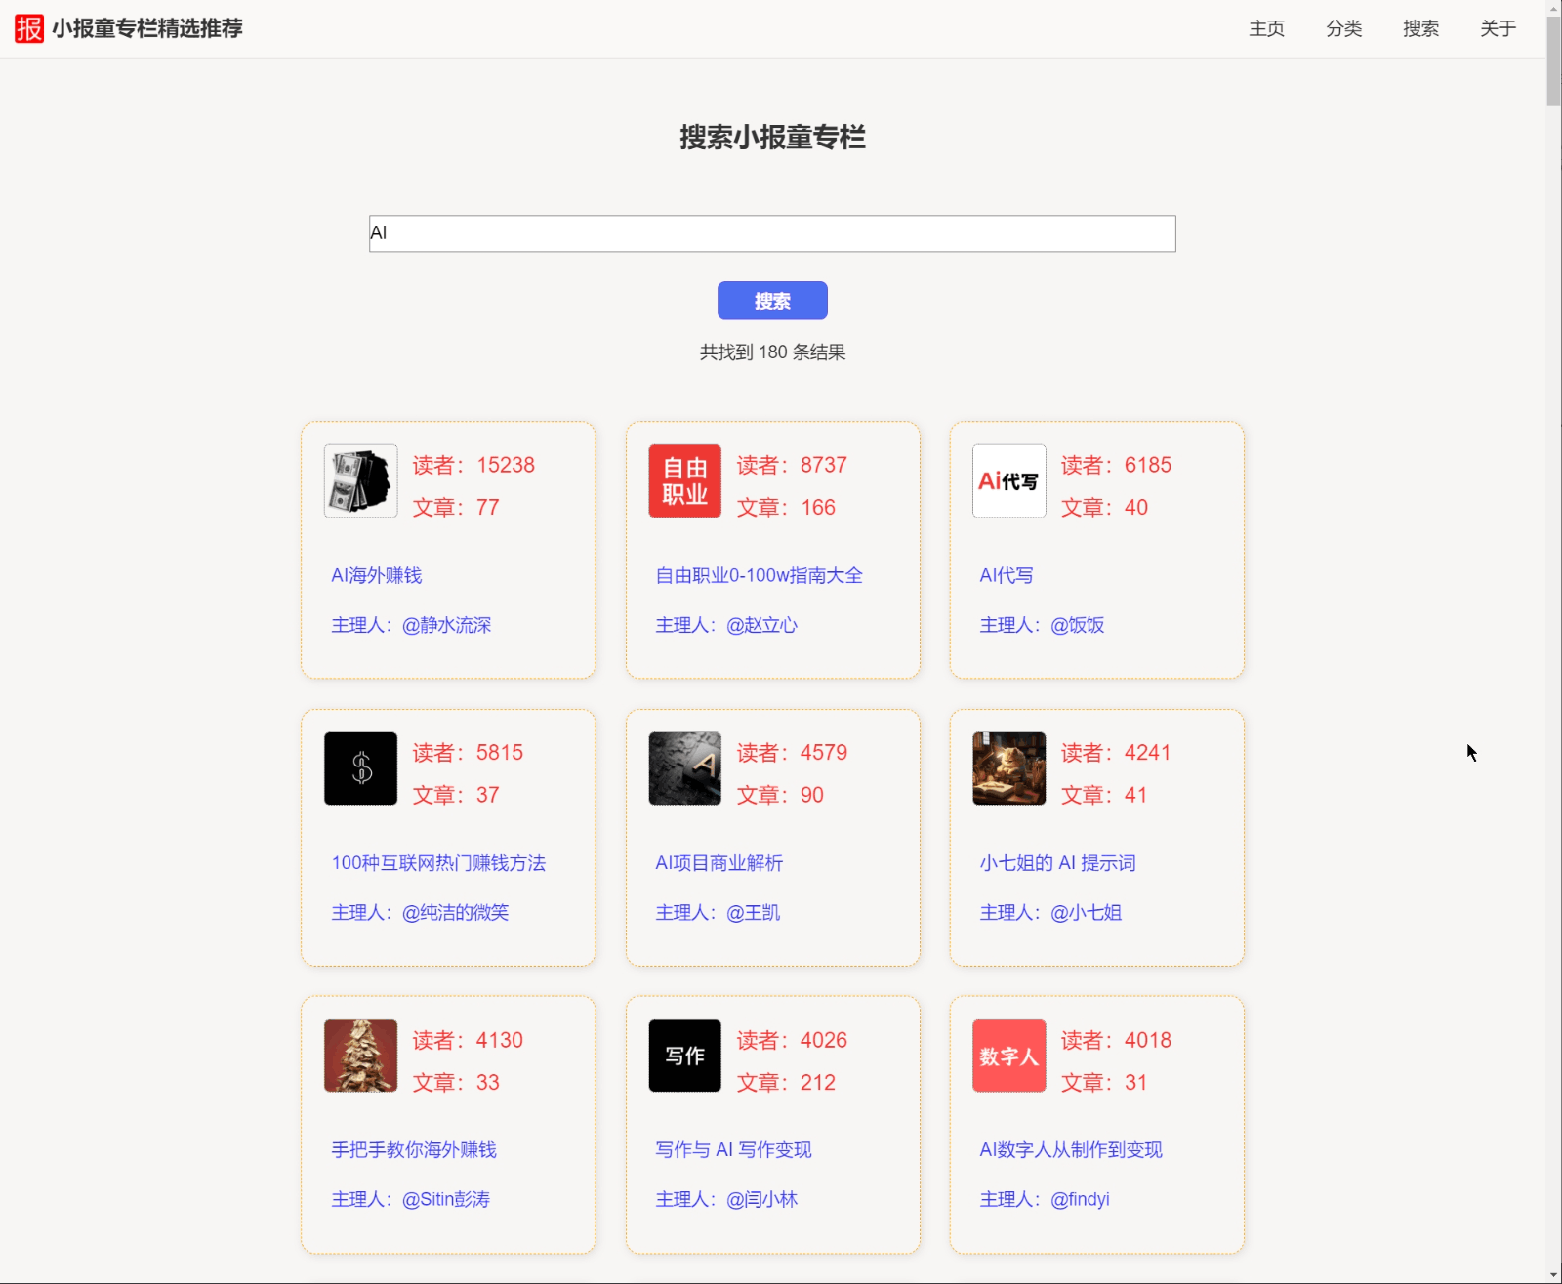
Task: Click the @王凯 author link
Action: [752, 912]
